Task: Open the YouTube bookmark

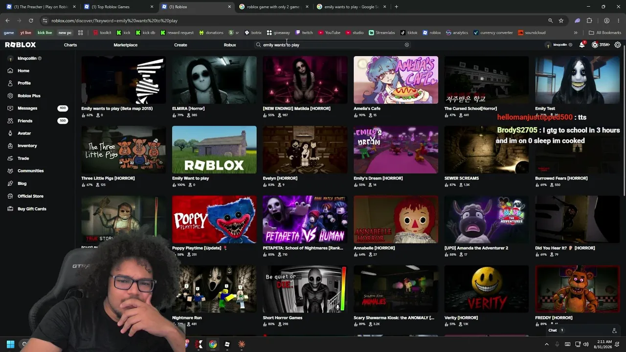Action: tap(329, 33)
